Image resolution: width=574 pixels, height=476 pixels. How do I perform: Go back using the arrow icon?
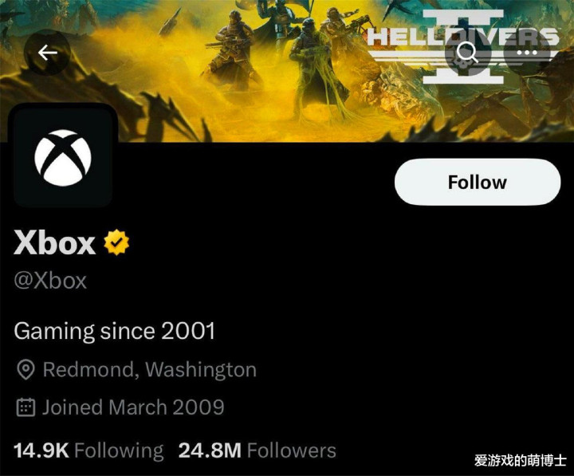click(x=47, y=53)
